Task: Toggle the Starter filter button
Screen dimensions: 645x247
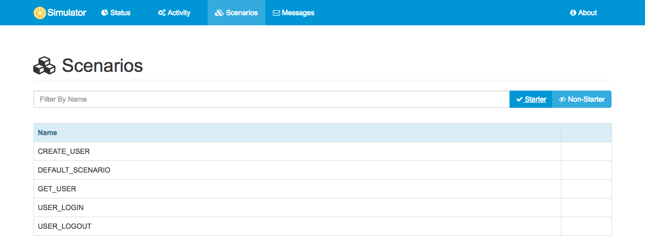Action: 531,99
